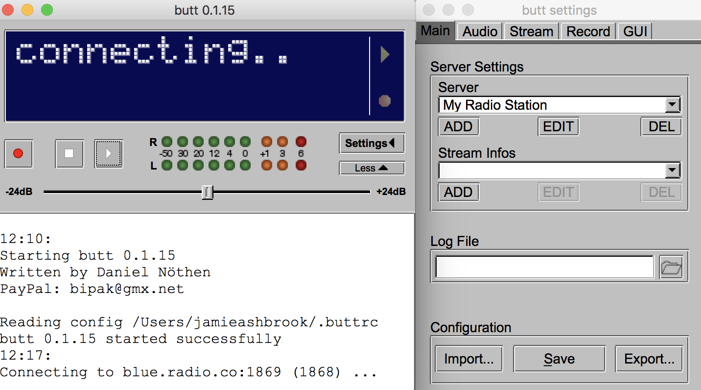
Task: Open the Audio settings tab
Action: [x=480, y=32]
